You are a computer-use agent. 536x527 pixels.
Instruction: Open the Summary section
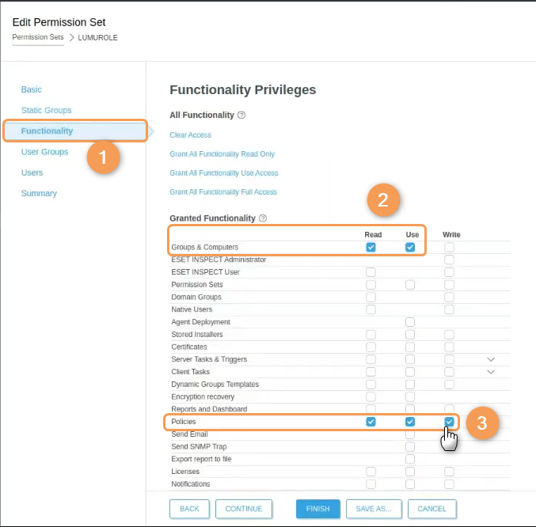coord(39,193)
